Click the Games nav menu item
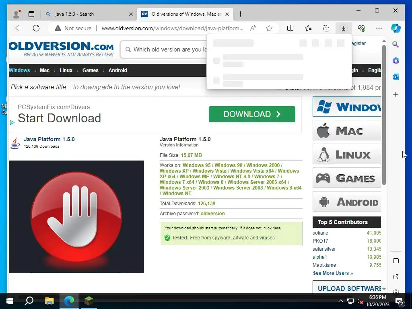 click(91, 70)
